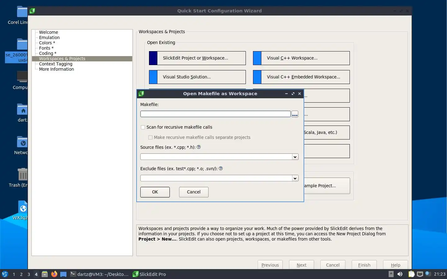This screenshot has height=279, width=447.
Task: Switch to workspace 1 on the taskbar
Action: tap(14, 274)
